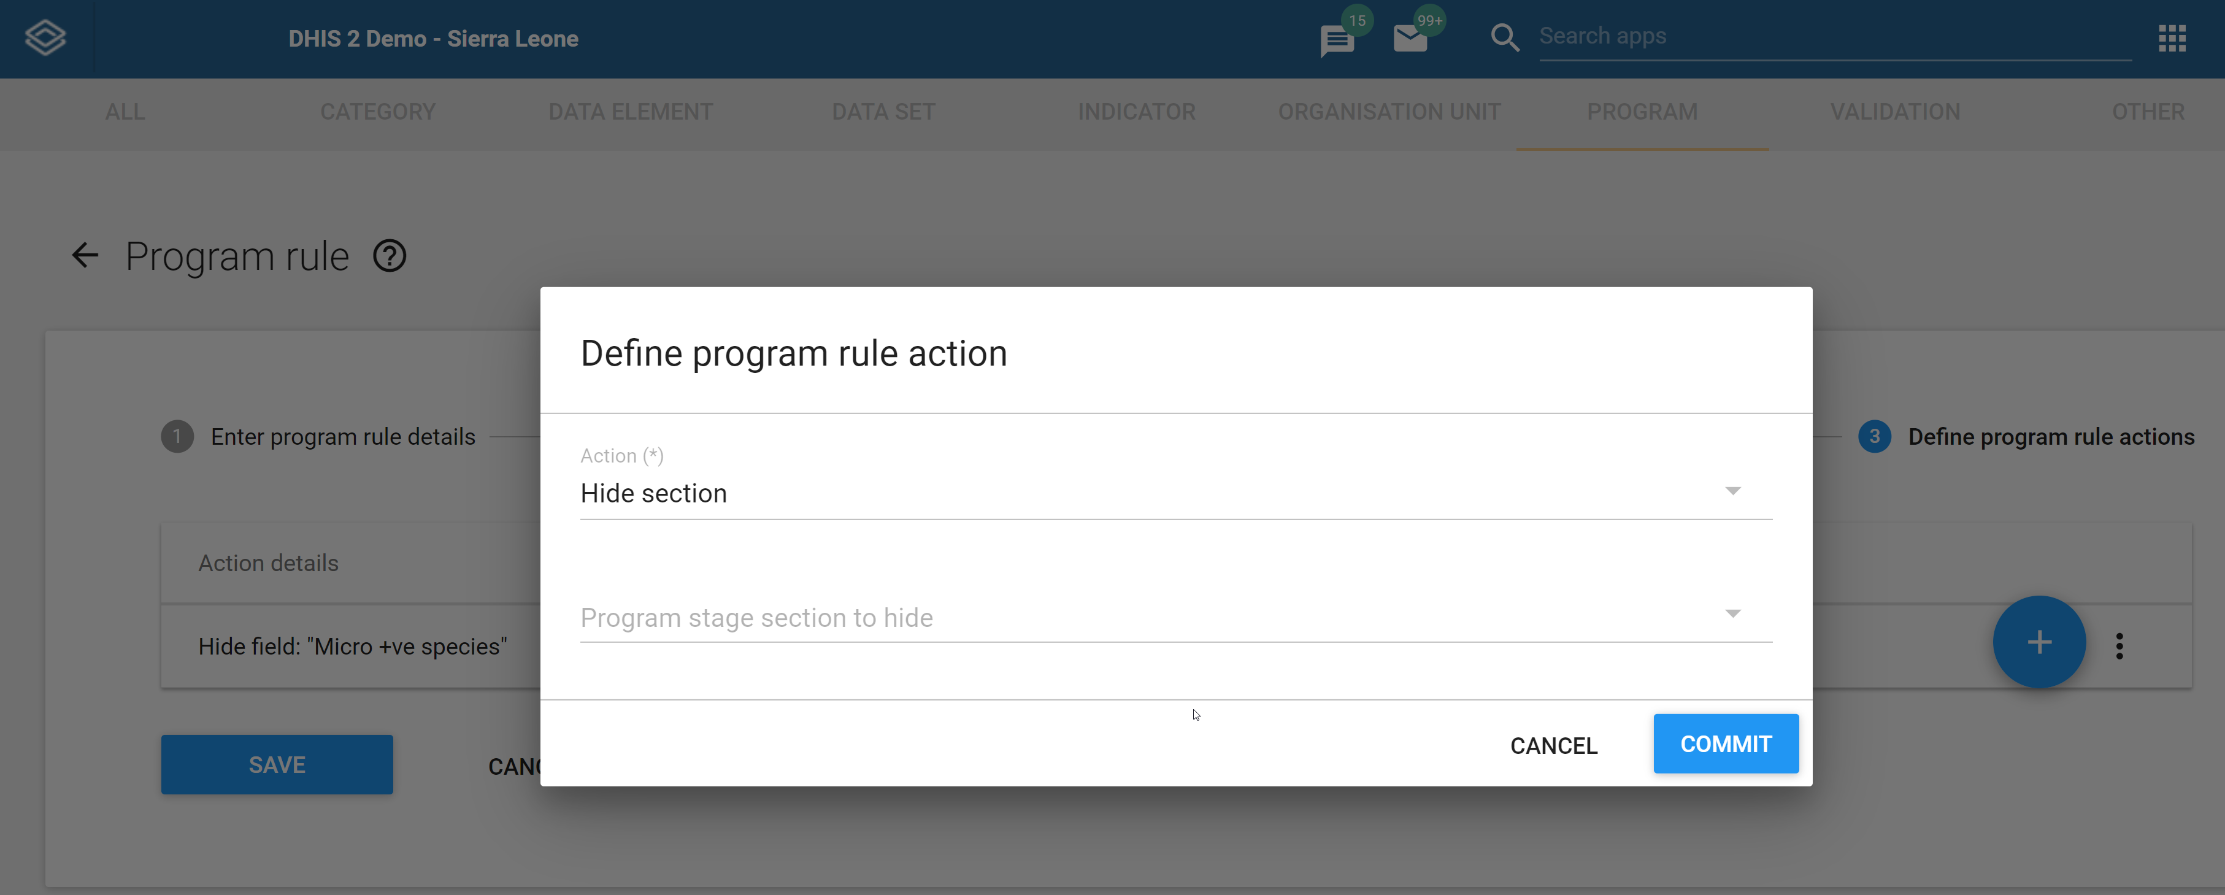Expand the Action dropdown showing Hide section
Image resolution: width=2225 pixels, height=895 pixels.
[x=1175, y=493]
